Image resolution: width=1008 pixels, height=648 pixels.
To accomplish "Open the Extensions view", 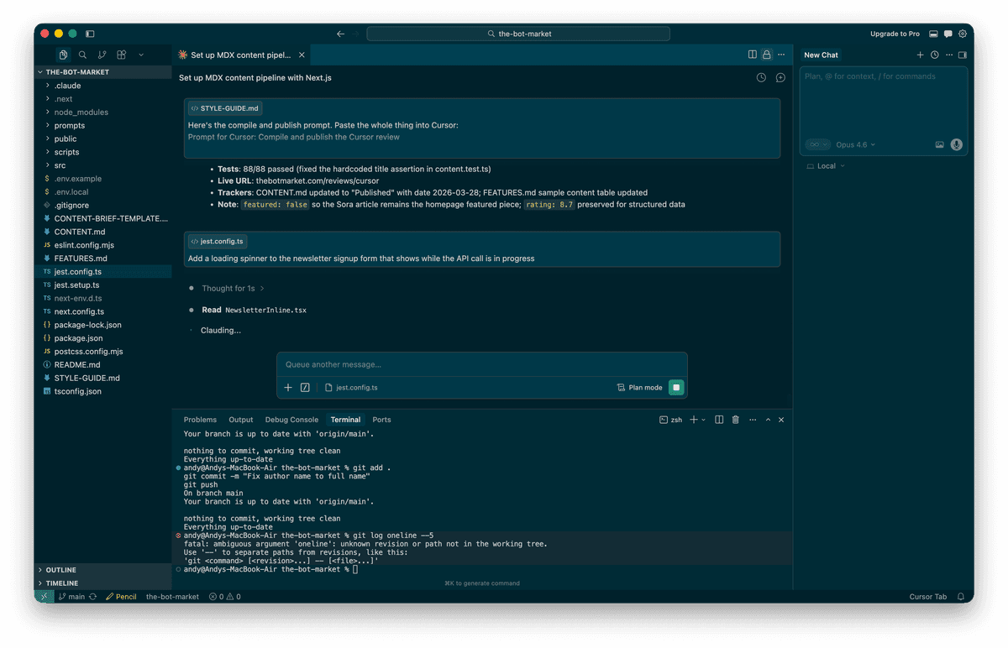I will point(121,54).
